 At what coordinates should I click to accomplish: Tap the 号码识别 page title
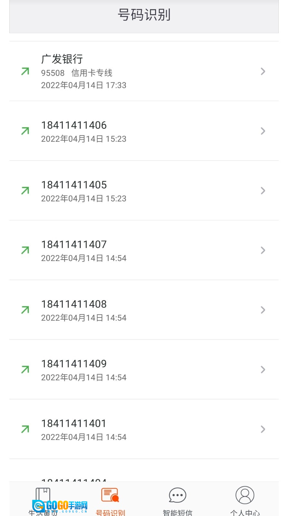[x=144, y=15]
